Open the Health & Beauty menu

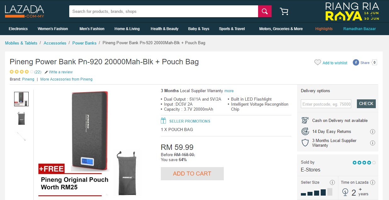(164, 29)
